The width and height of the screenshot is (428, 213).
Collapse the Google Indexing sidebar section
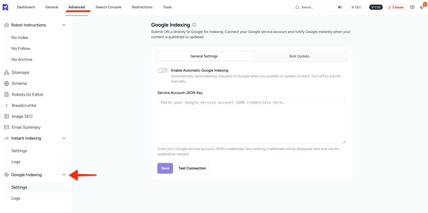pyautogui.click(x=64, y=175)
